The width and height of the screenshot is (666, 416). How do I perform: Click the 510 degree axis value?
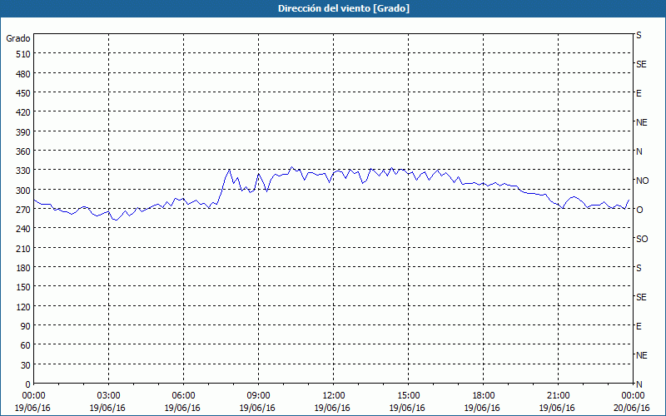[22, 54]
